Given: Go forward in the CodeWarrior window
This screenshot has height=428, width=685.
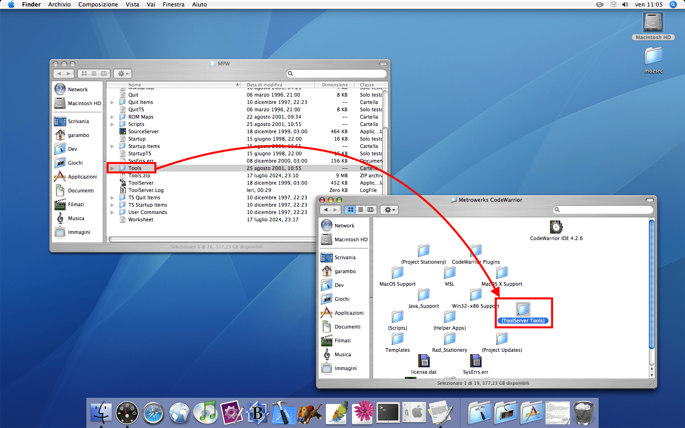Looking at the screenshot, I should point(336,210).
